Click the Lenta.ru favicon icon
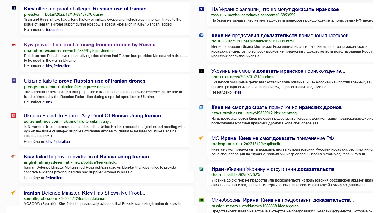 pyautogui.click(x=201, y=71)
